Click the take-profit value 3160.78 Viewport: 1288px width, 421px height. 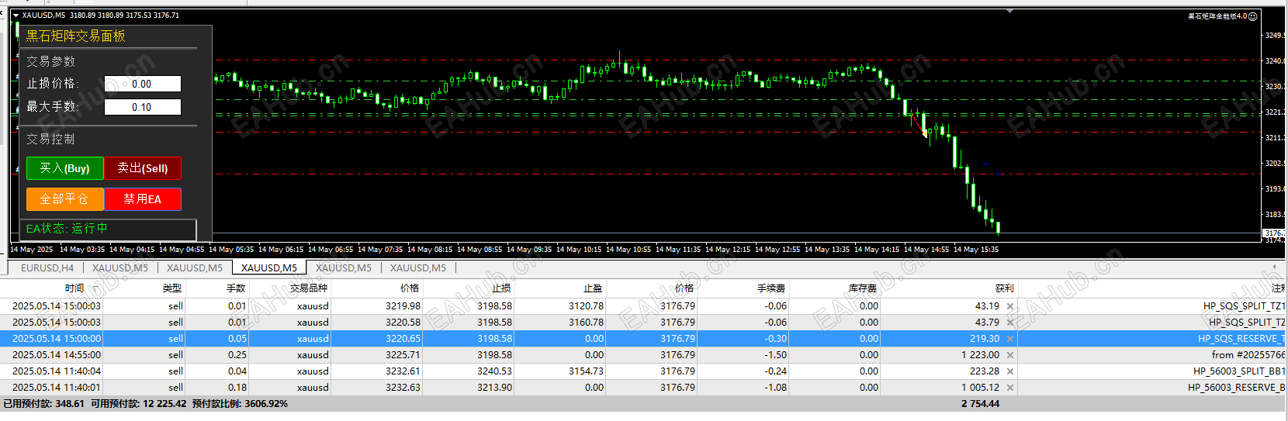[586, 323]
